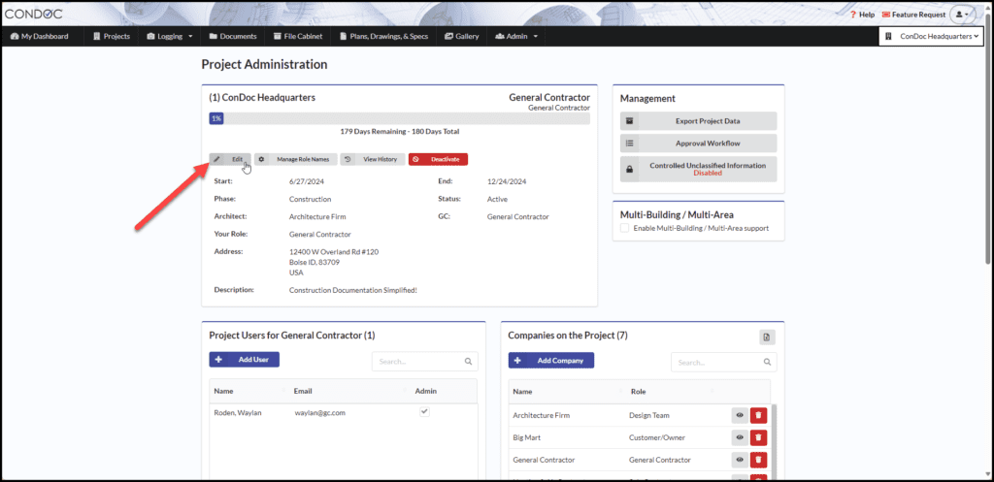Screen dimensions: 994x482
Task: Click the Admin users icon
Action: tap(500, 36)
